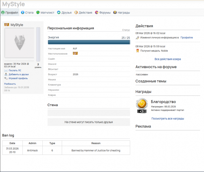Switch to the Форумы tab
The width and height of the screenshot is (204, 172).
click(103, 12)
